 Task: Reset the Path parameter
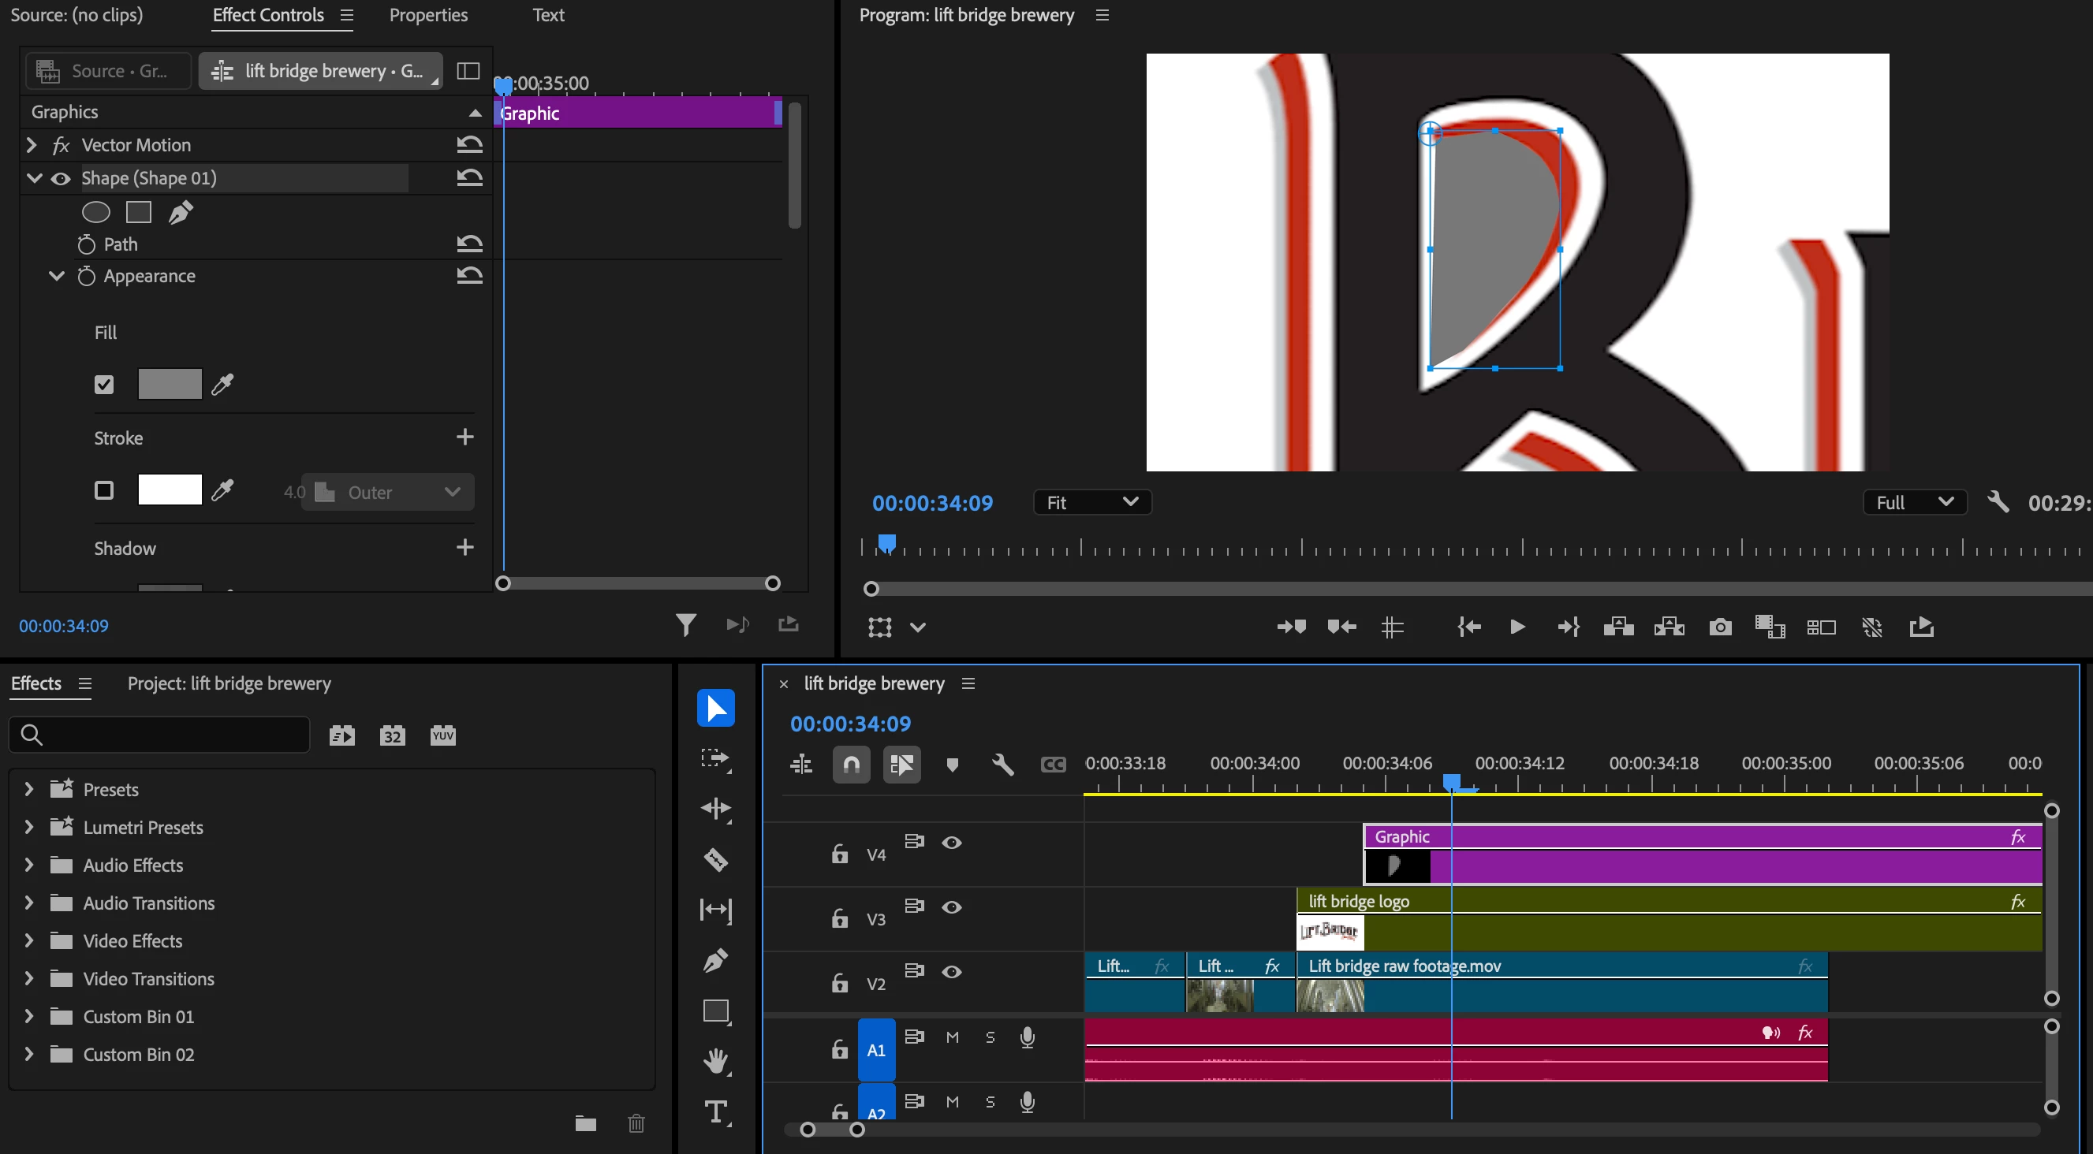470,244
